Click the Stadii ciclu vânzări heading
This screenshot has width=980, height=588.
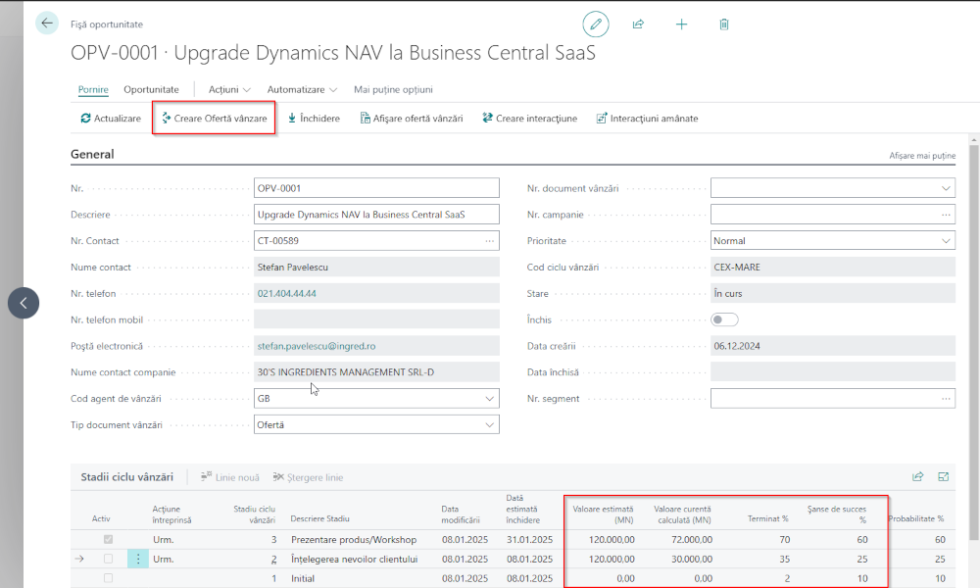tap(126, 477)
